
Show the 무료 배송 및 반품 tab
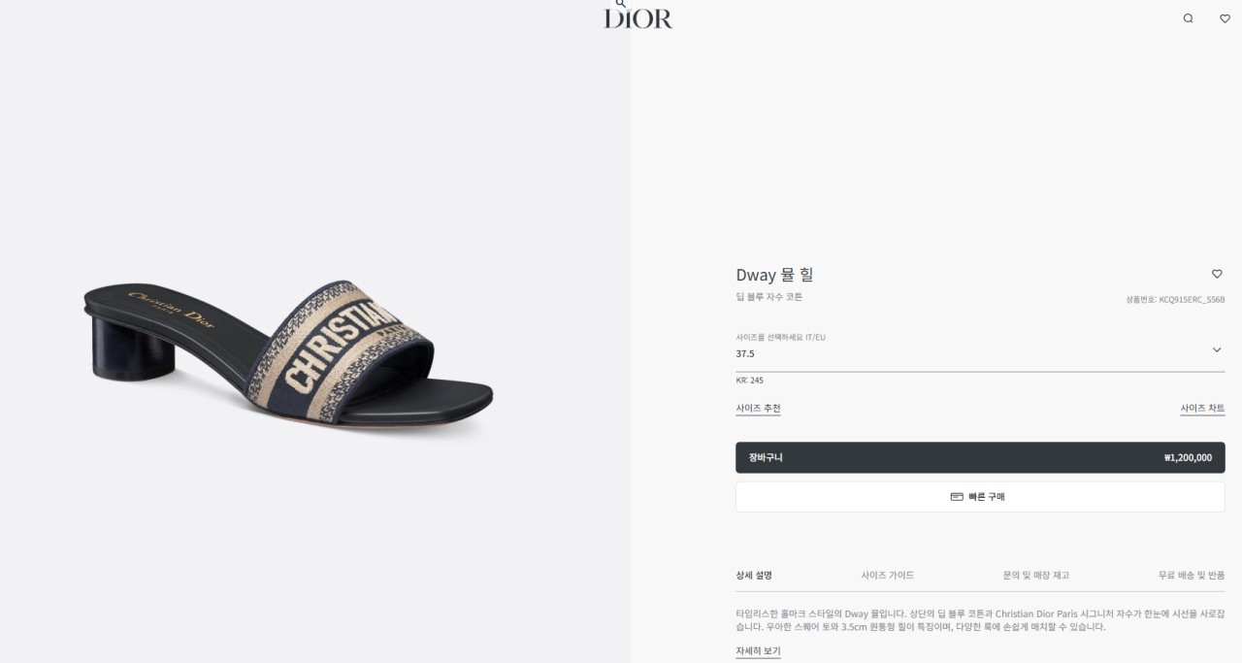tap(1192, 575)
